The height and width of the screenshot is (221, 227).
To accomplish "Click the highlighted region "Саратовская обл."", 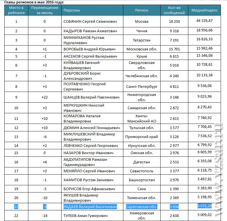I will 142,207.
